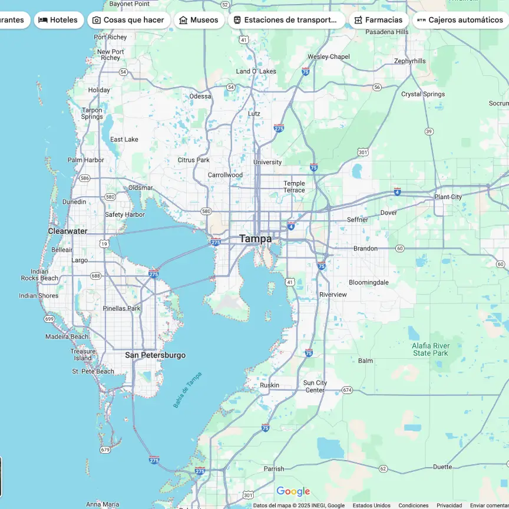The image size is (509, 509).
Task: Click the route 699 highway shield
Action: coord(49,319)
